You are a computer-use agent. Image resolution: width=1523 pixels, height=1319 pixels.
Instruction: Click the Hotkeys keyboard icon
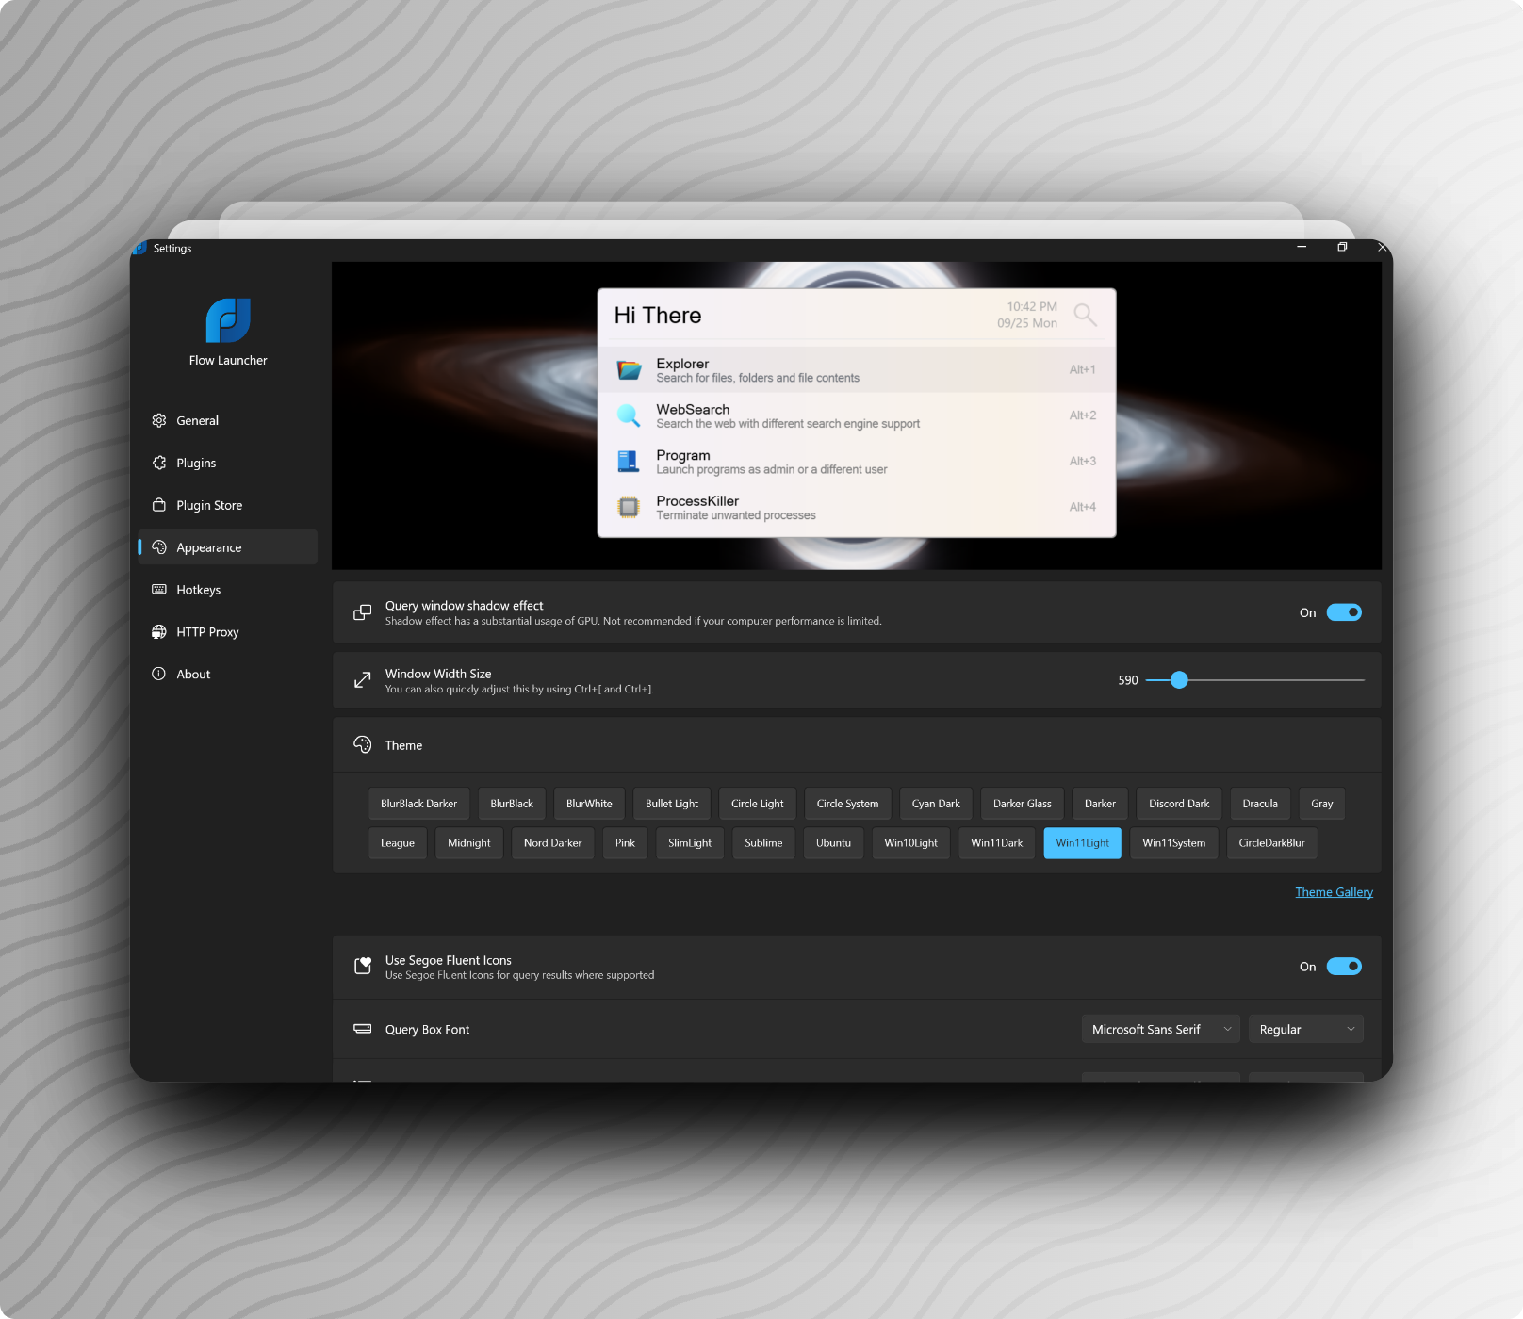tap(159, 590)
